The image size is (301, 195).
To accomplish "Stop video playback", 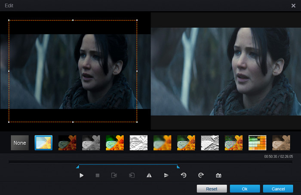I will [98, 175].
